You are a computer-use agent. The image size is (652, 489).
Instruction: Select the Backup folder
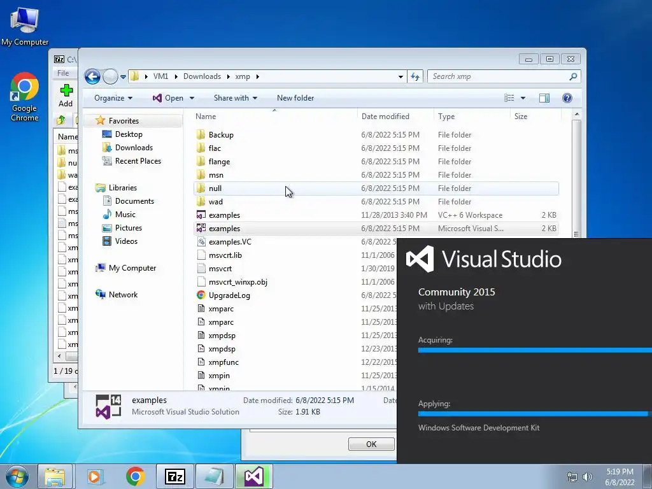376,135
